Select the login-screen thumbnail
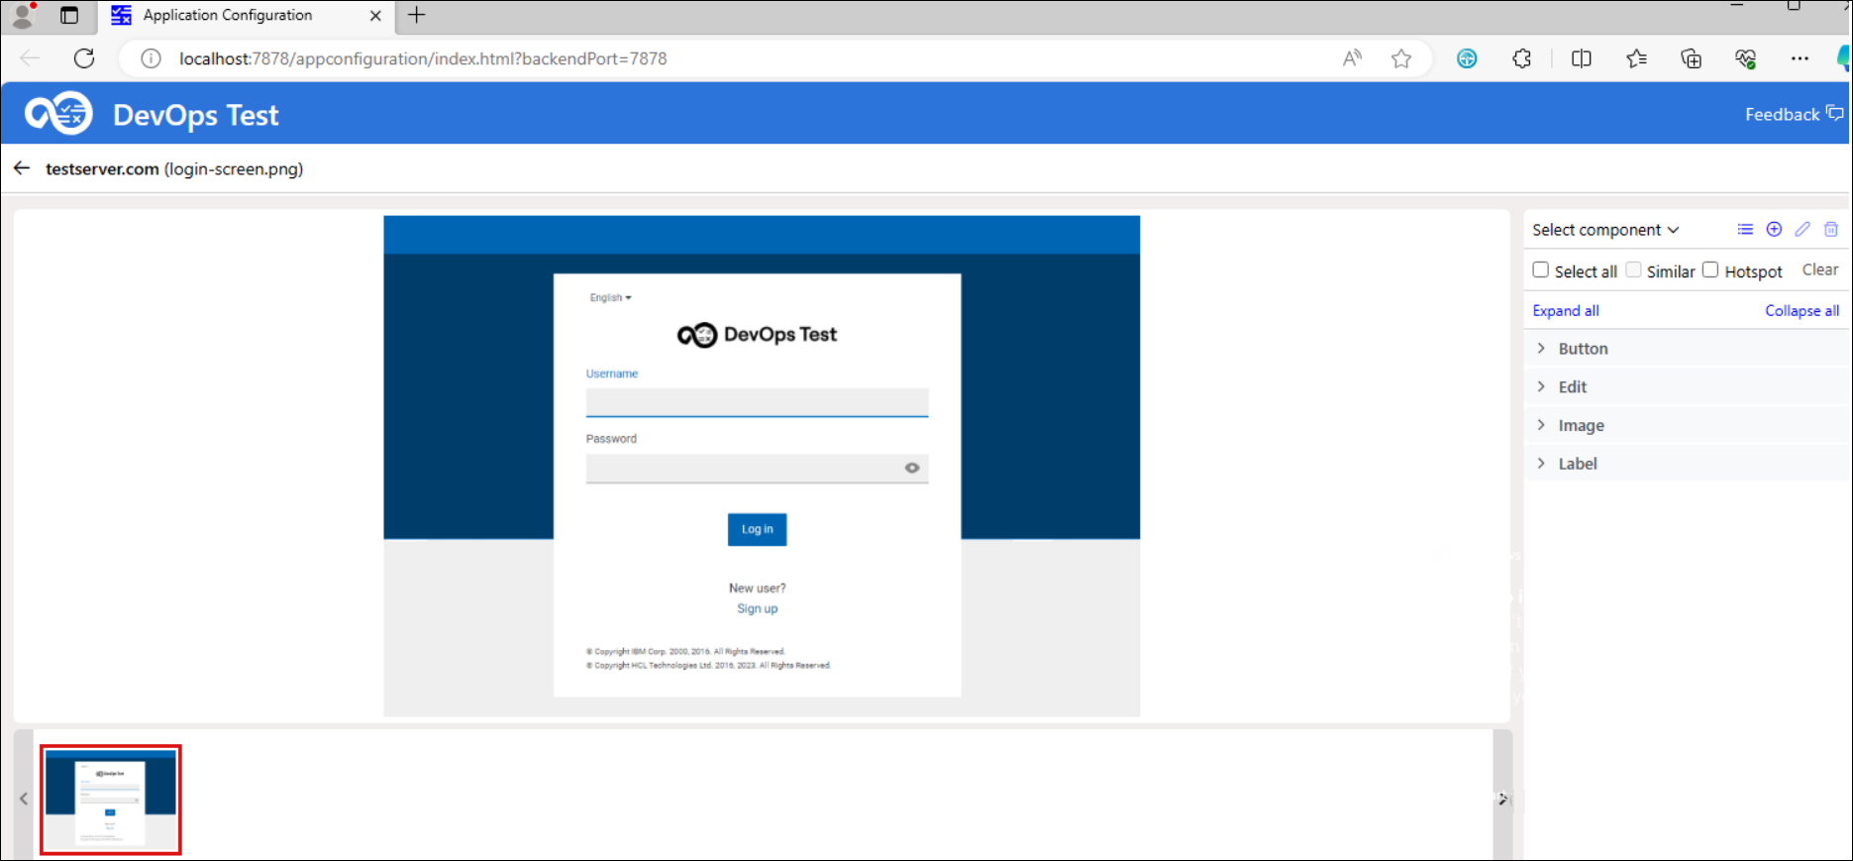 (x=111, y=800)
